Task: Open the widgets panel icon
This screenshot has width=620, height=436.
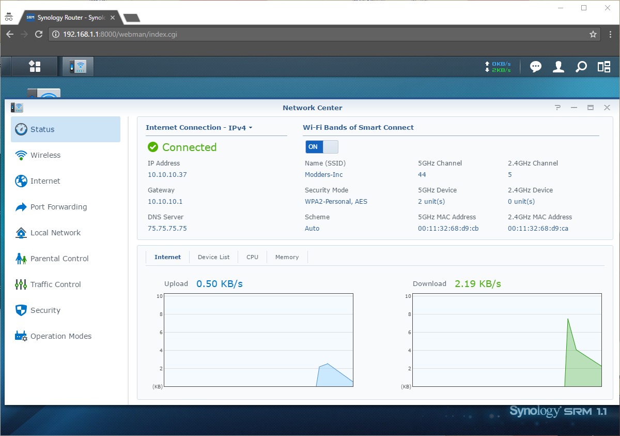Action: pos(604,67)
